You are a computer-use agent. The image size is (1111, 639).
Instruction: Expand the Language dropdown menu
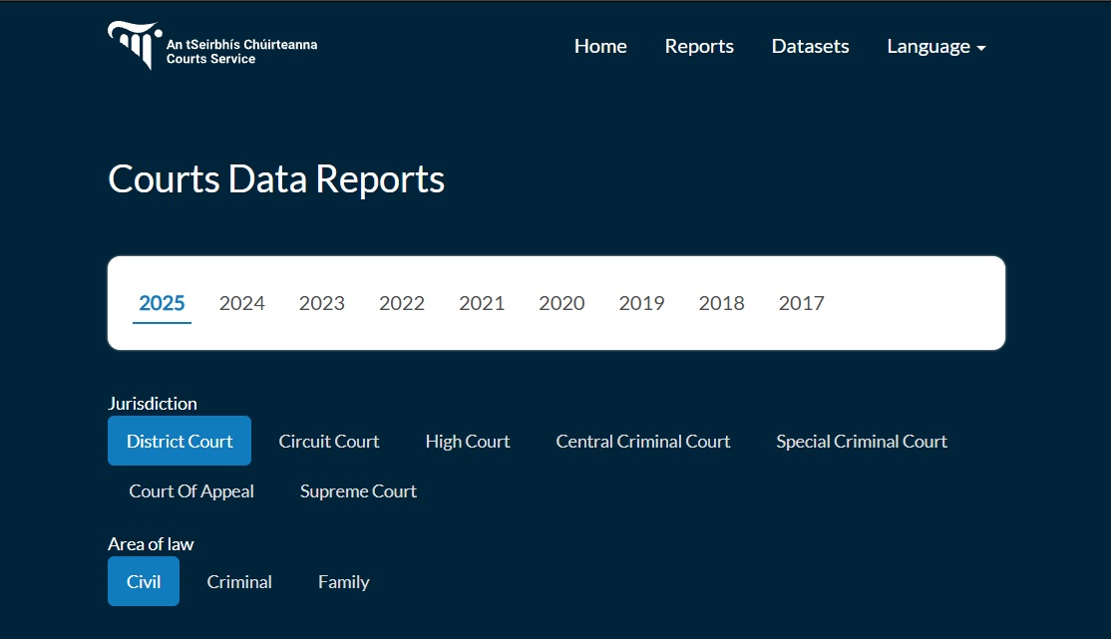click(936, 47)
